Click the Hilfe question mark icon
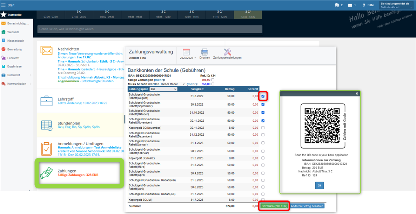This screenshot has height=214, width=416. click(364, 5)
